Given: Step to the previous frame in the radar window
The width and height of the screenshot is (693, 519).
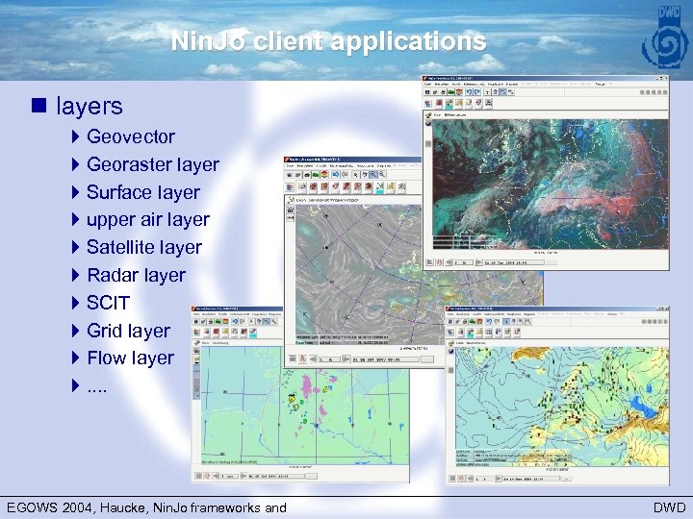Looking at the screenshot, I should (x=216, y=476).
